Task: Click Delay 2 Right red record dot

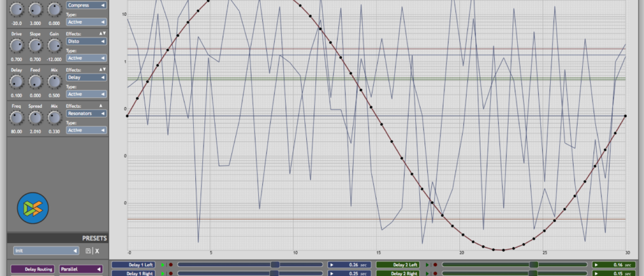Action: (435, 273)
